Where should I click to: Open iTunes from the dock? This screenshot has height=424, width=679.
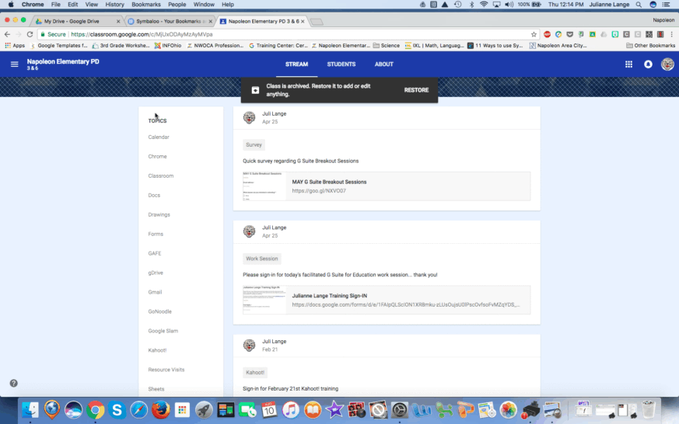291,410
